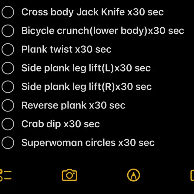Open the camera attachment icon

click(x=69, y=175)
